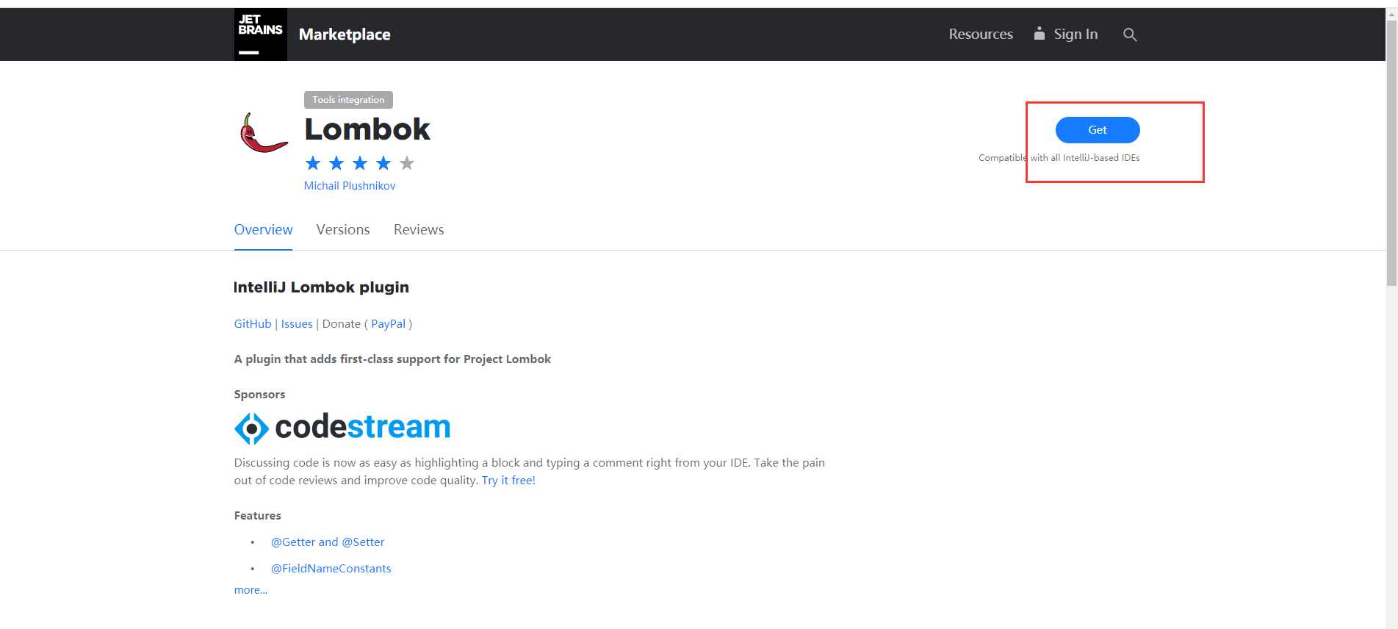Viewport: 1398px width, 629px height.
Task: Click the codestream sponsor logo
Action: pyautogui.click(x=342, y=428)
